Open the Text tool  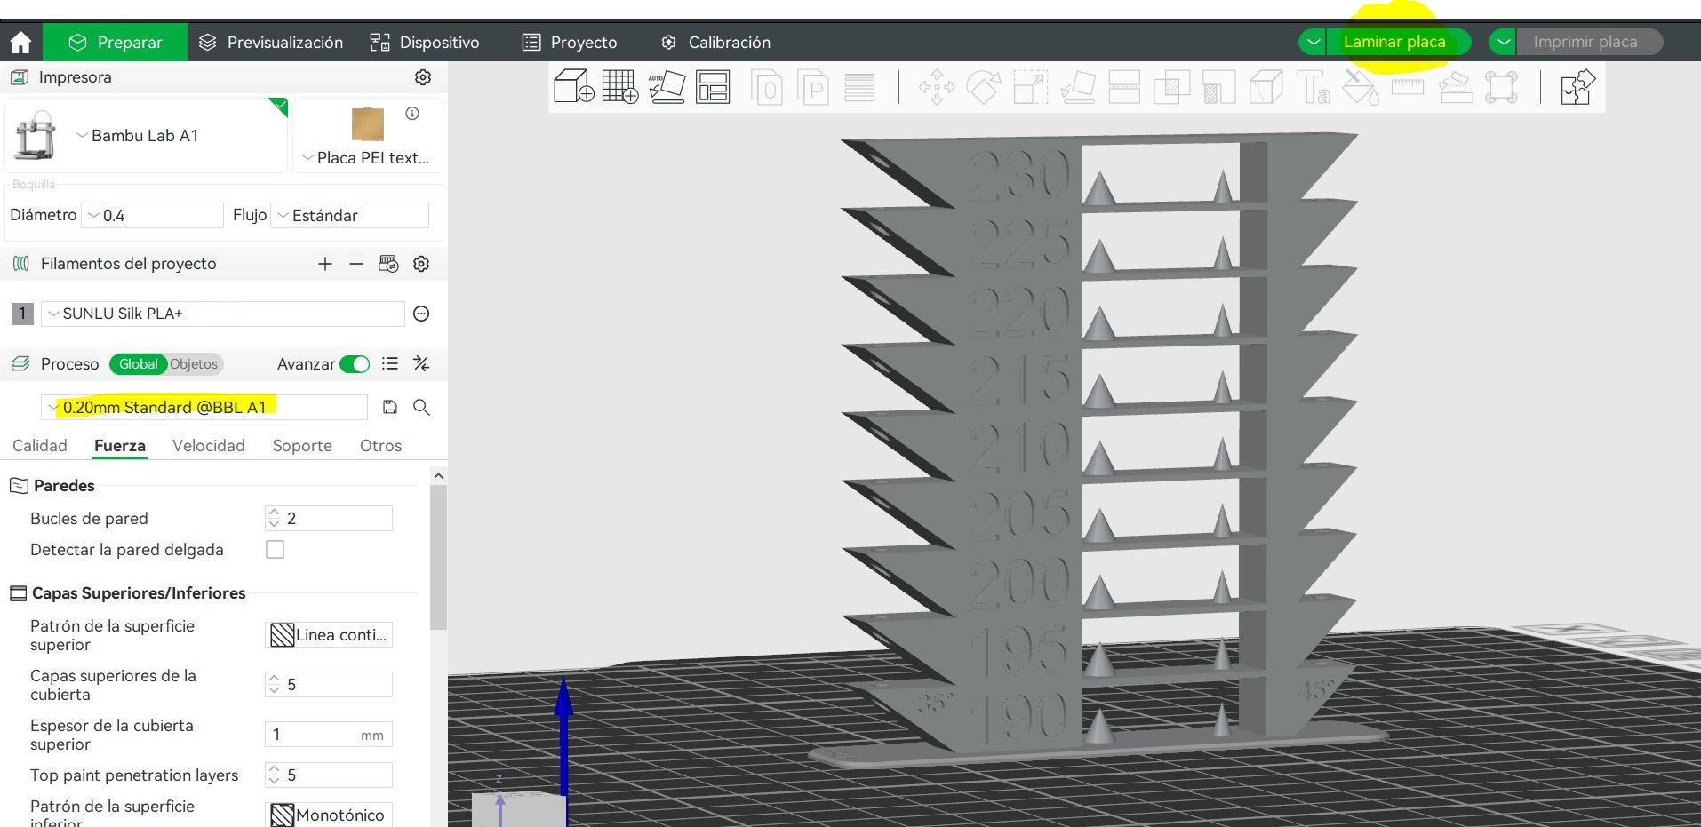pyautogui.click(x=1314, y=86)
